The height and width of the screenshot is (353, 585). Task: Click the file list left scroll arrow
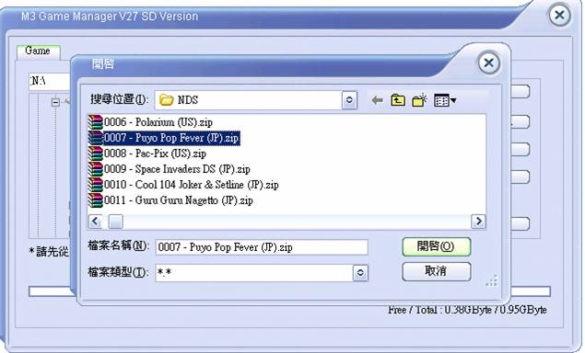[x=95, y=222]
